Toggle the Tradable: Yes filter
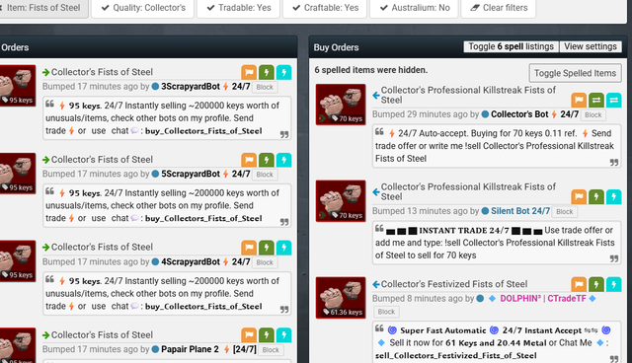 [238, 8]
